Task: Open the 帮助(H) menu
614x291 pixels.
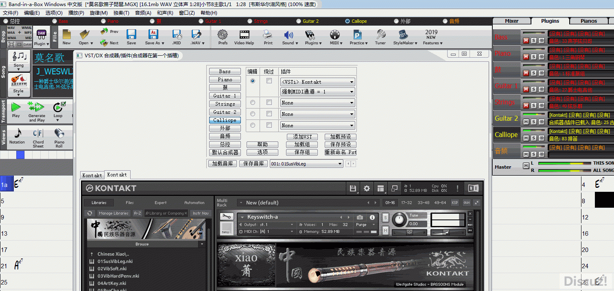Action: coord(209,13)
